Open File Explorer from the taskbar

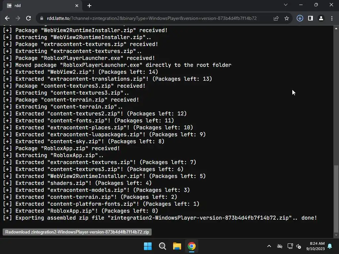click(x=177, y=246)
